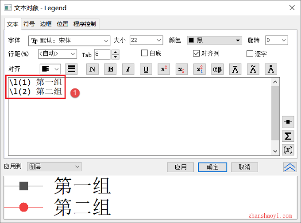Switch to the 程序控制 tab
Image resolution: width=301 pixels, height=223 pixels.
click(x=85, y=24)
